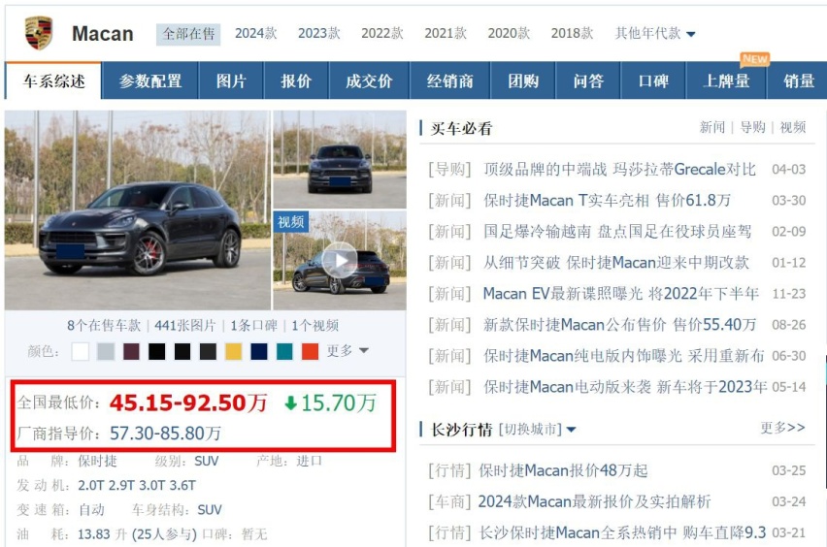Select the 2020款 model year

pos(509,34)
